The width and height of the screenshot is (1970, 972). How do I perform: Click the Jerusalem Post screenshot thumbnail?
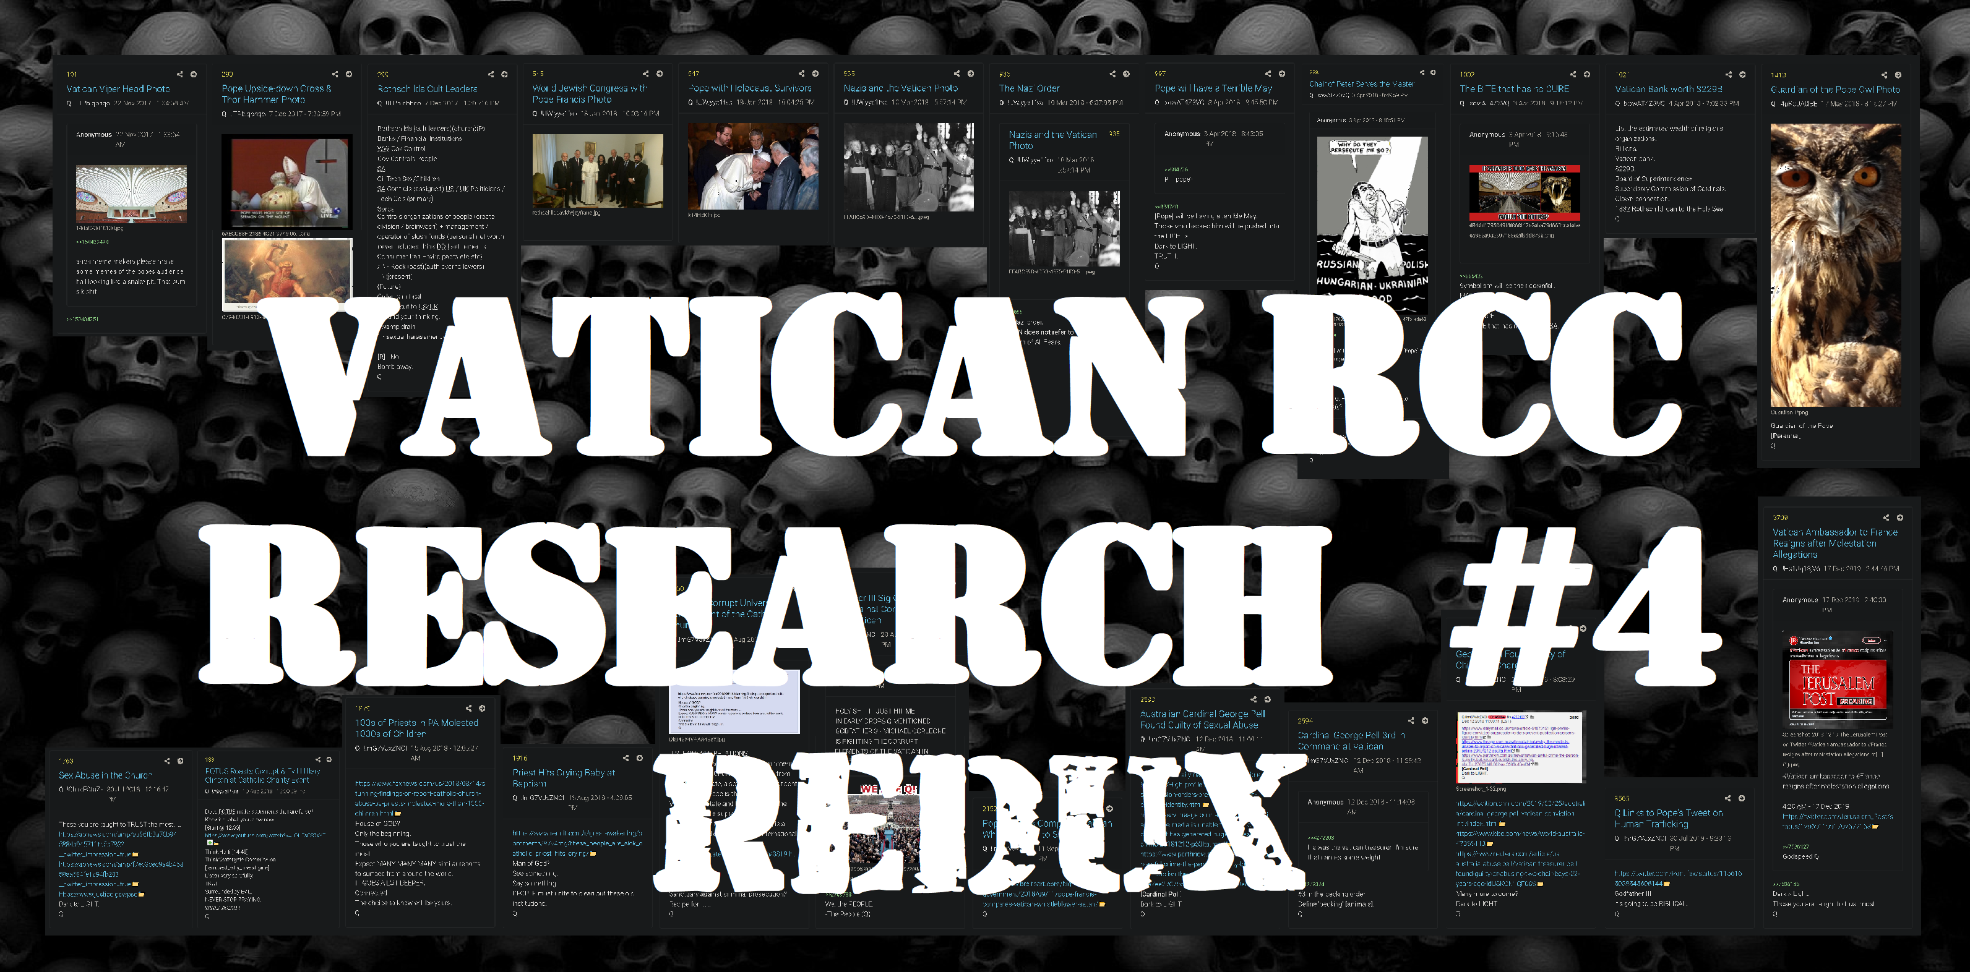click(x=1837, y=680)
